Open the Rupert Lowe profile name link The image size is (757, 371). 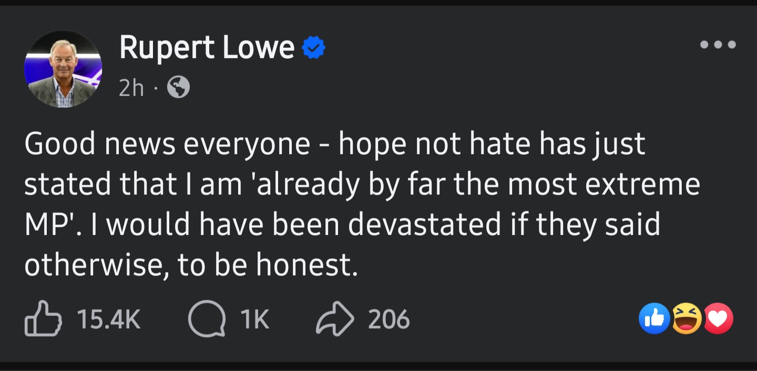[207, 48]
